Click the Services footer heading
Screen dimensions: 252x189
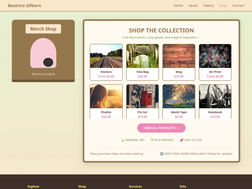[x=135, y=186]
